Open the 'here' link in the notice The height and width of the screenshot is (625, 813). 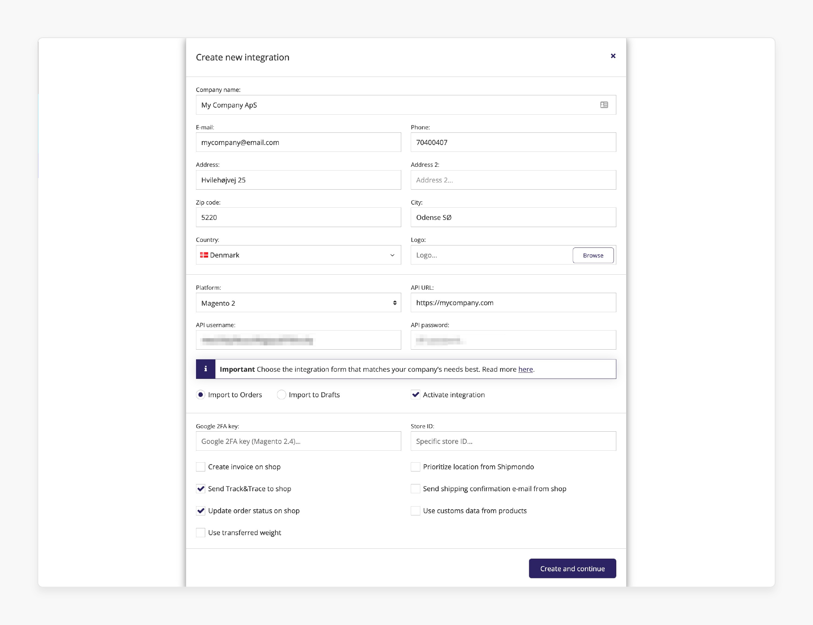point(525,369)
